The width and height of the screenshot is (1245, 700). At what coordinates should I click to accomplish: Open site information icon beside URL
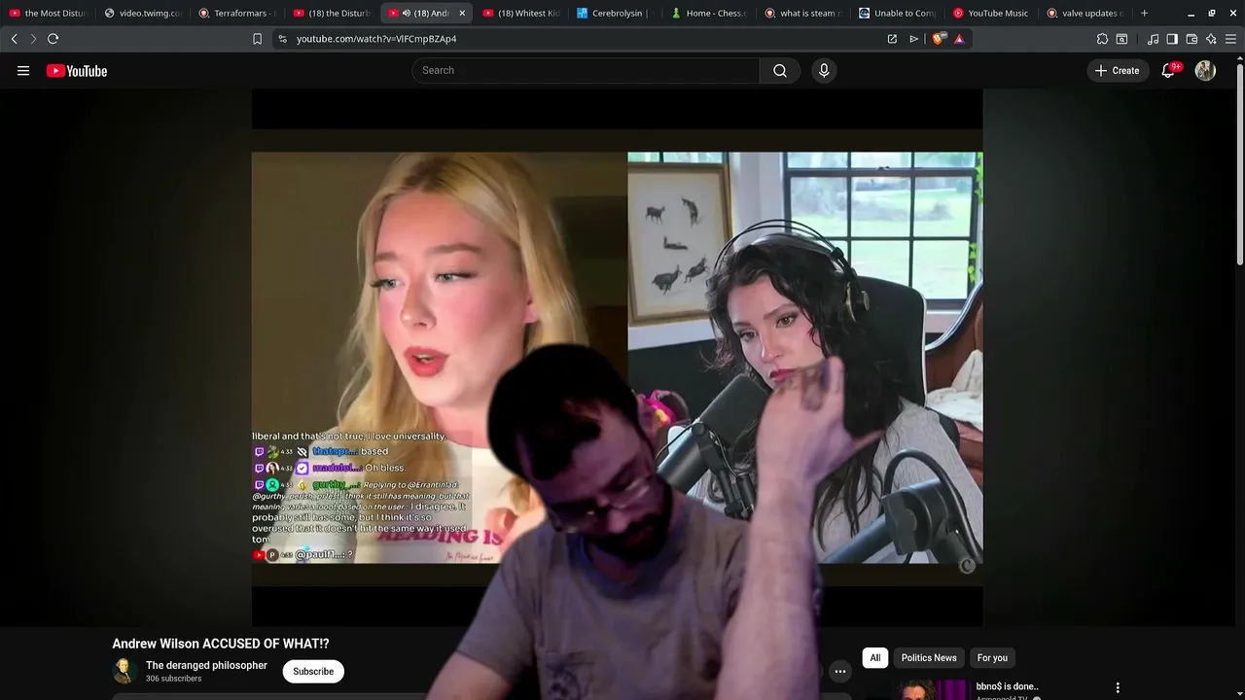pos(282,39)
